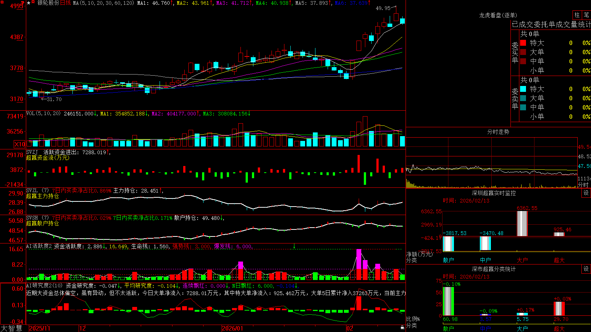Click the 分时走势 panel title
The width and height of the screenshot is (591, 332).
pyautogui.click(x=498, y=132)
